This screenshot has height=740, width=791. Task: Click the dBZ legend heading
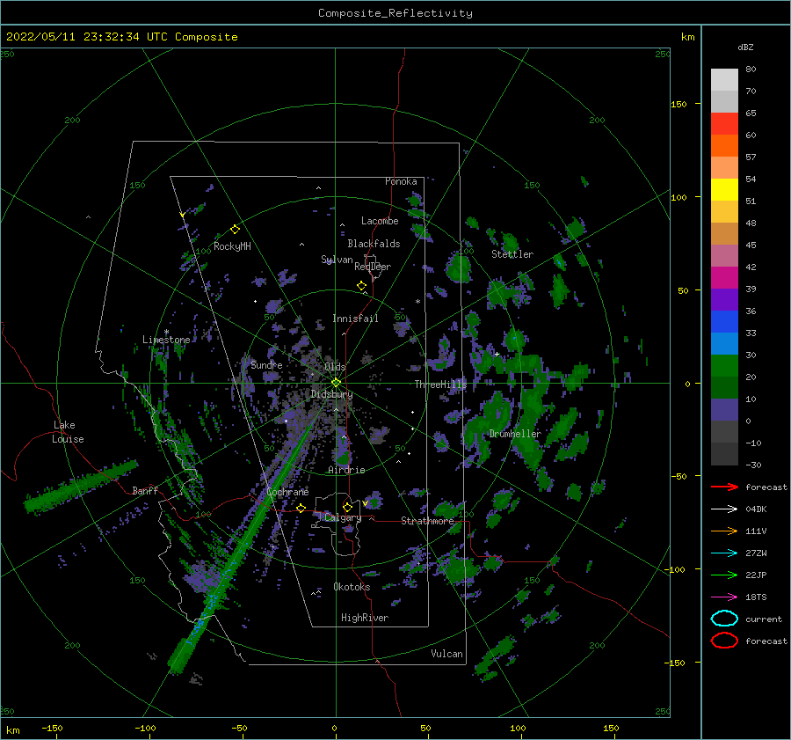(x=745, y=47)
